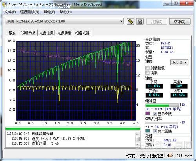Click the purple buffer color swatch

coord(148,113)
